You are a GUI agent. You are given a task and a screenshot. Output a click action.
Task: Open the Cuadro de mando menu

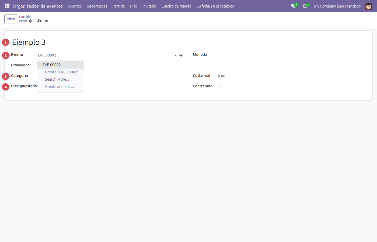(x=176, y=6)
